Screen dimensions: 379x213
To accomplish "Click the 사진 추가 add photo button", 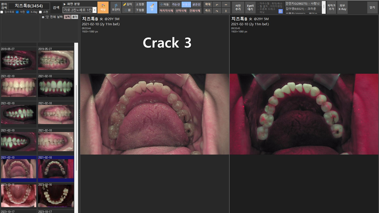I will [x=238, y=7].
